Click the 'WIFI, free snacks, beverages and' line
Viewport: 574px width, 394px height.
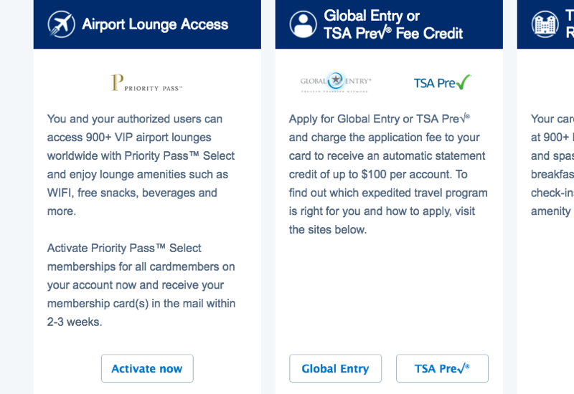tap(132, 193)
